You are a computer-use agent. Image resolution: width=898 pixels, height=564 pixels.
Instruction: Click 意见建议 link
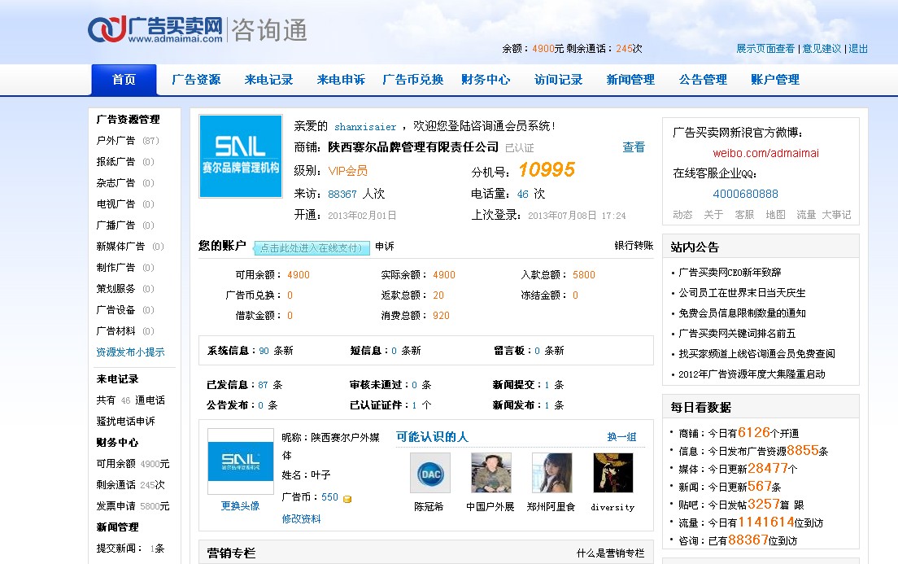[822, 49]
